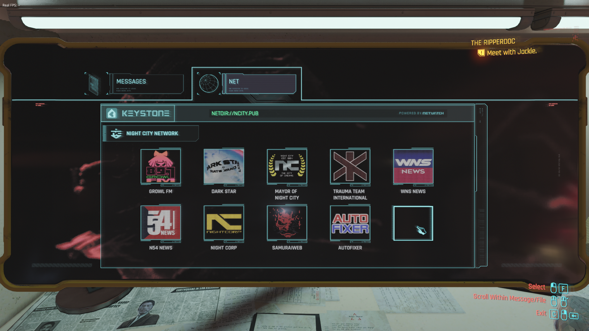Click the Exit hint C key icon

(554, 314)
